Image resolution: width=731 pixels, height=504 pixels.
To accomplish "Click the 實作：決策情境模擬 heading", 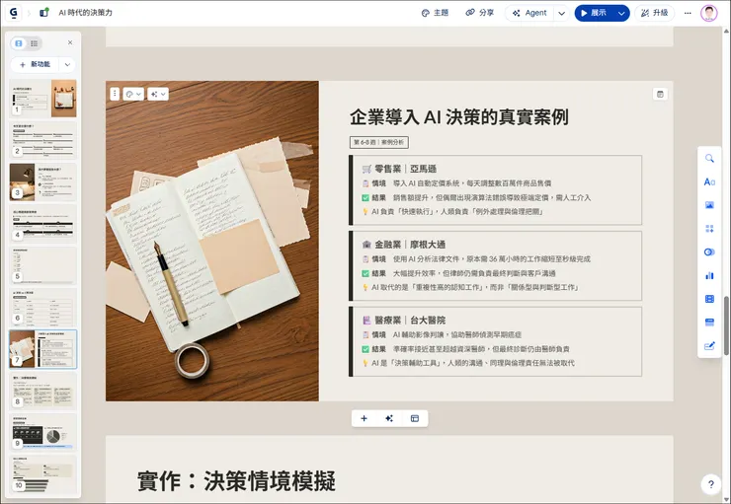I will coord(236,481).
